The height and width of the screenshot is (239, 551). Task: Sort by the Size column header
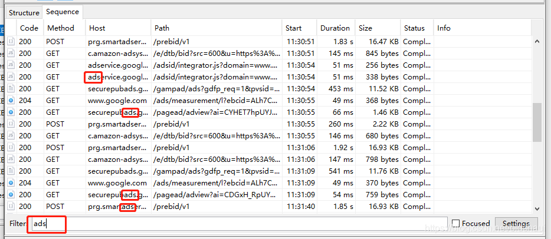[x=378, y=28]
